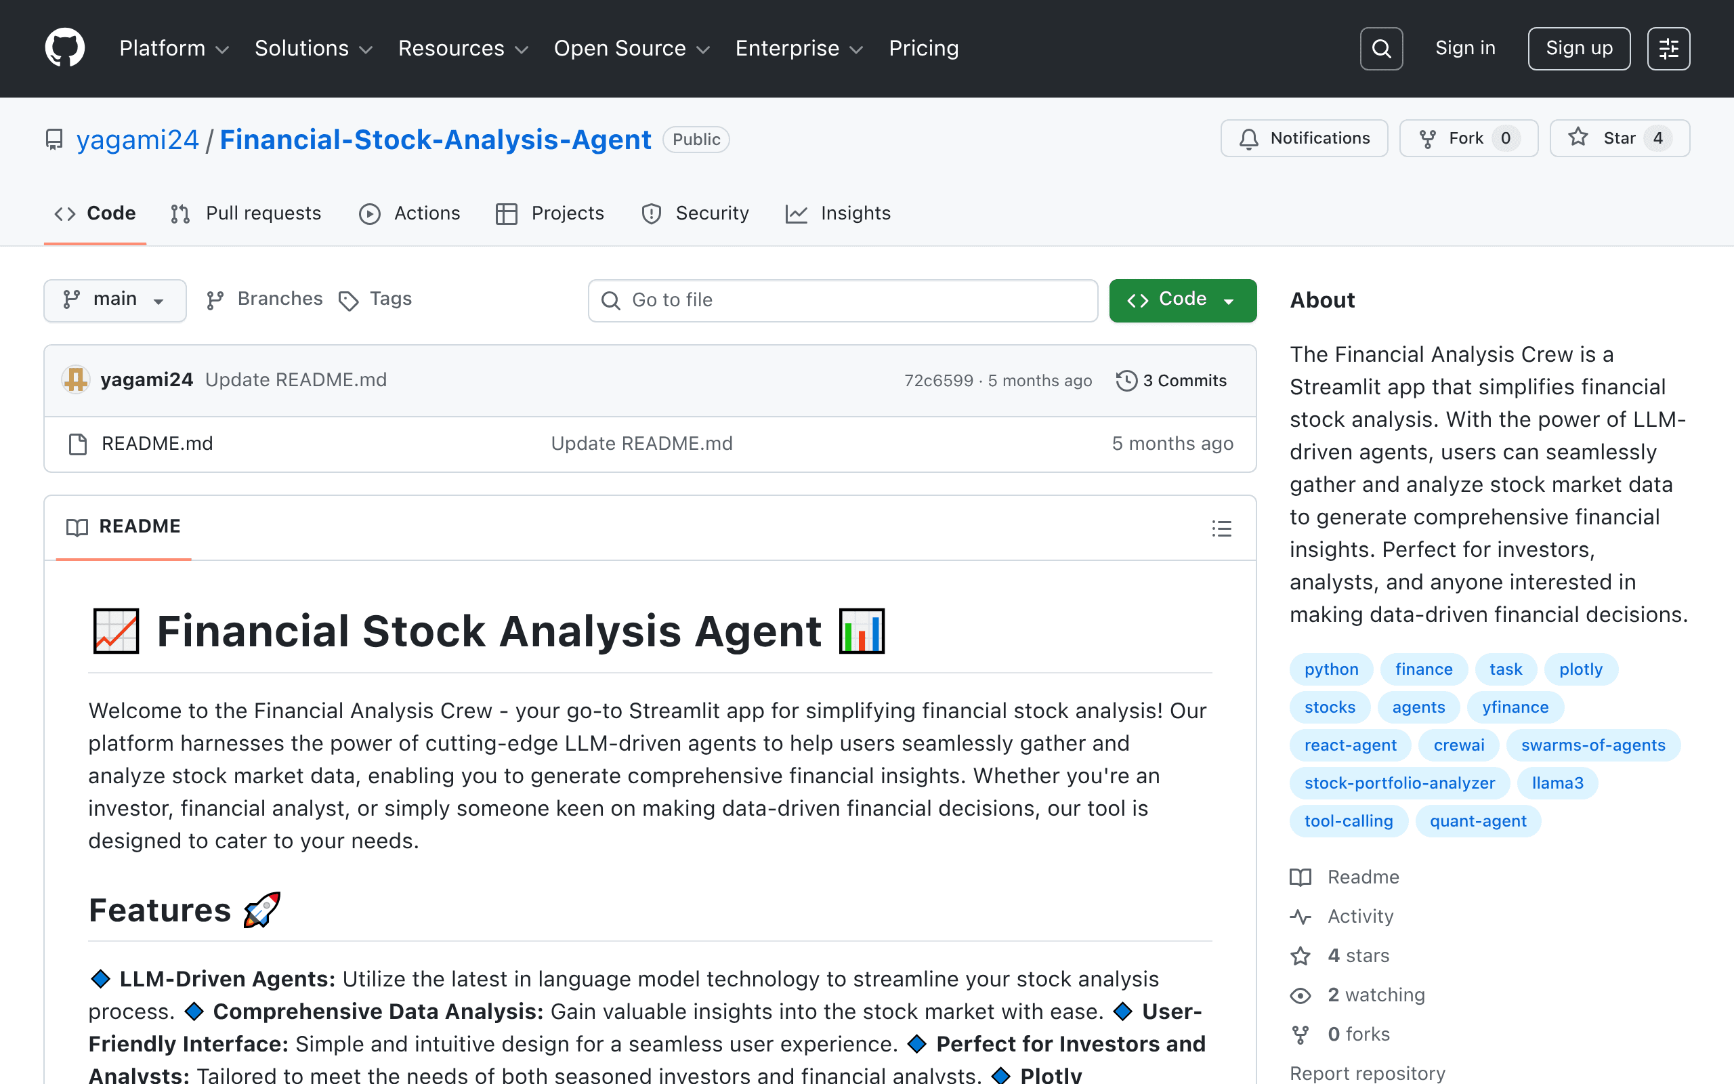Click the GitHub logo icon
1734x1084 pixels.
pyautogui.click(x=64, y=48)
